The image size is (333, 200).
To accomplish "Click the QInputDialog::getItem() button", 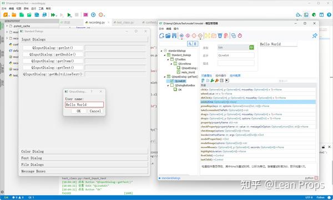I will pyautogui.click(x=53, y=61).
